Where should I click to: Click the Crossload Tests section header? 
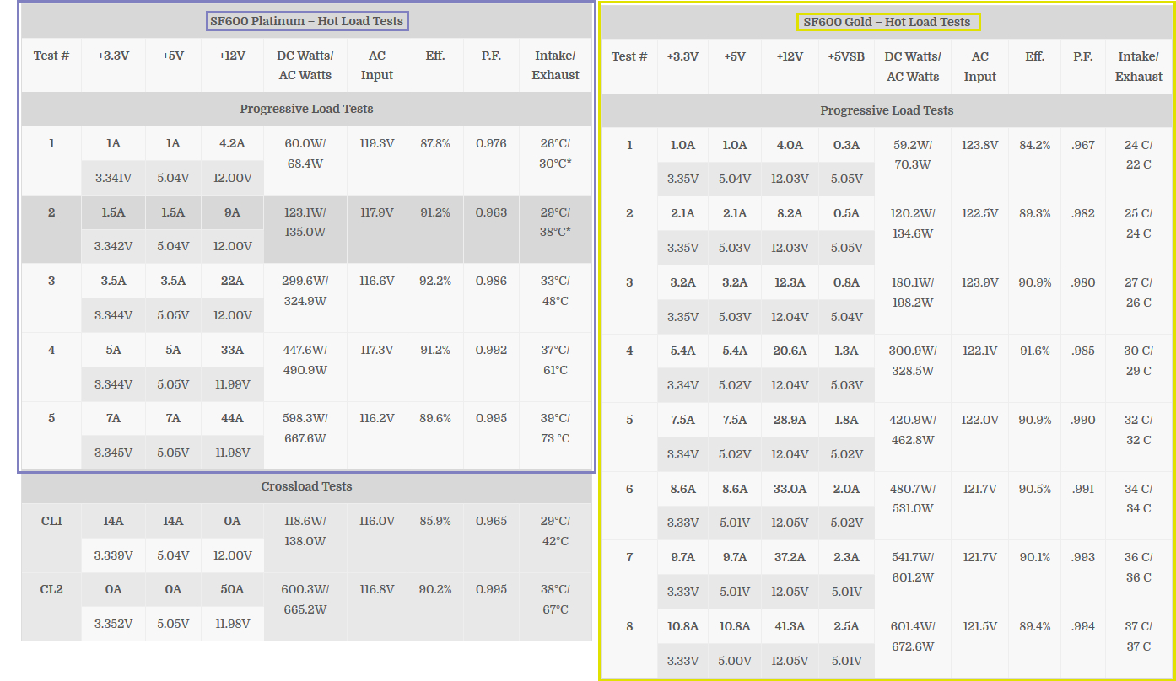[306, 486]
